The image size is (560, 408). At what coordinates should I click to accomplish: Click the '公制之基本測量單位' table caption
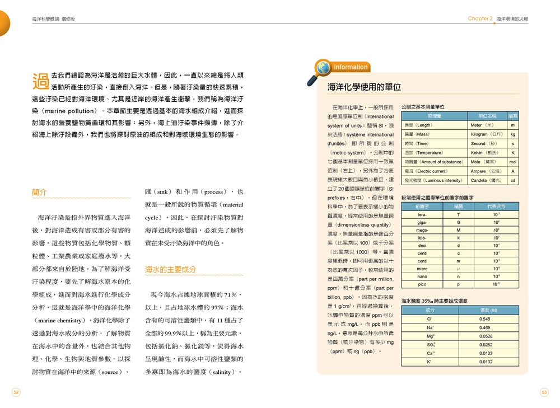tap(423, 107)
